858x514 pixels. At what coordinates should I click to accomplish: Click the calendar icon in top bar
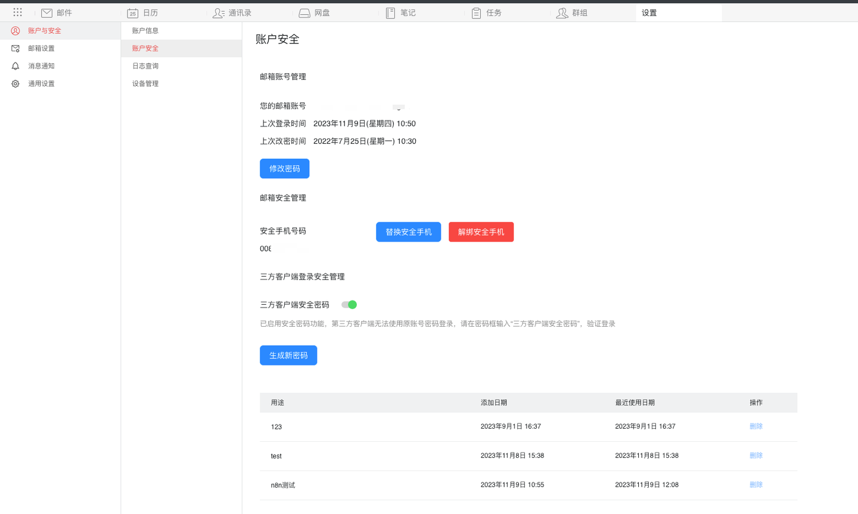click(132, 13)
